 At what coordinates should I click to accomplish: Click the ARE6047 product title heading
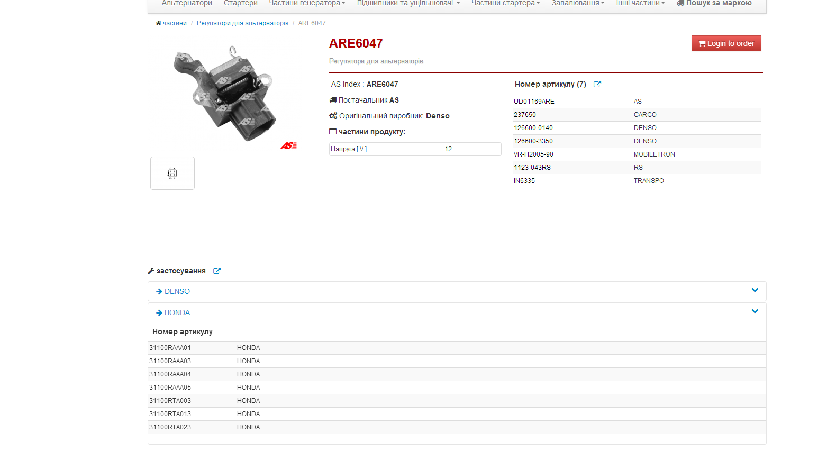point(356,43)
